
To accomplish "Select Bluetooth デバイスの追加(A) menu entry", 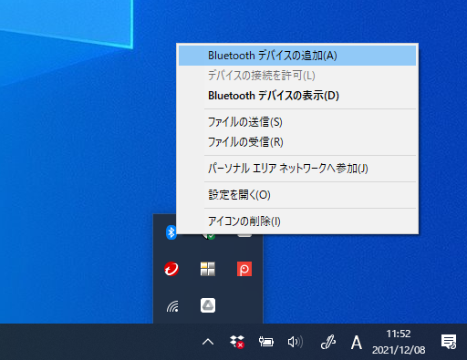I will point(297,56).
